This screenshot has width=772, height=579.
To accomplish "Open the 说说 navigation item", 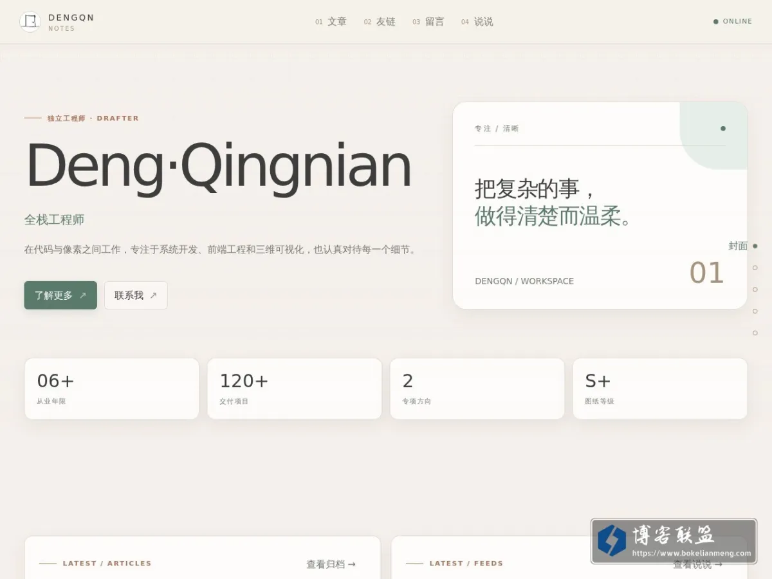I will pyautogui.click(x=477, y=22).
